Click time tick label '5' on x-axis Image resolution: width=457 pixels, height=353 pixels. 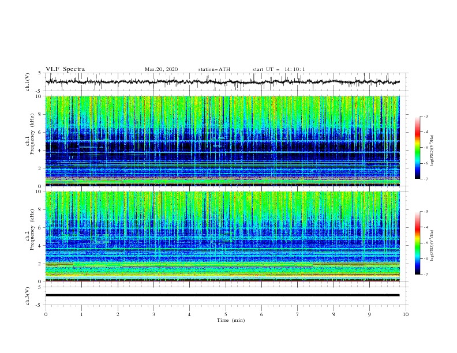[226, 314]
